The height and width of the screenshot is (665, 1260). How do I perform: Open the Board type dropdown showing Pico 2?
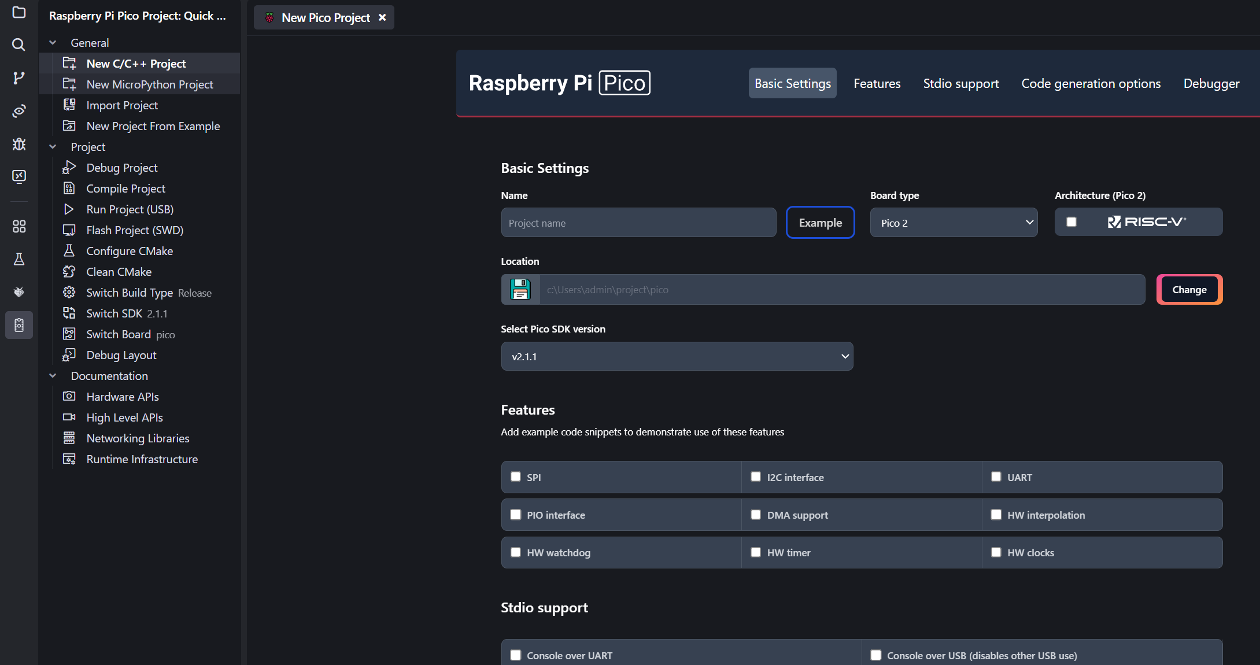click(954, 223)
